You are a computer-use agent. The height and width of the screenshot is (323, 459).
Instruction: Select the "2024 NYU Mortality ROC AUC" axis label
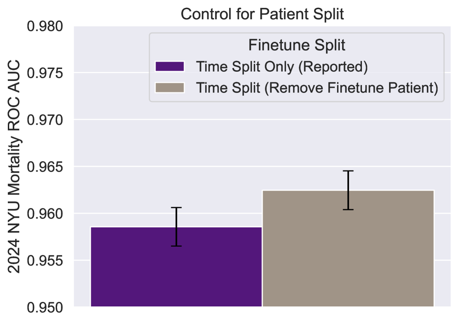[15, 166]
